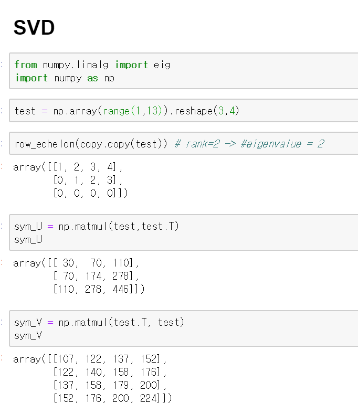This screenshot has width=358, height=414.
Task: Click the row echelon output array
Action: click(70, 180)
